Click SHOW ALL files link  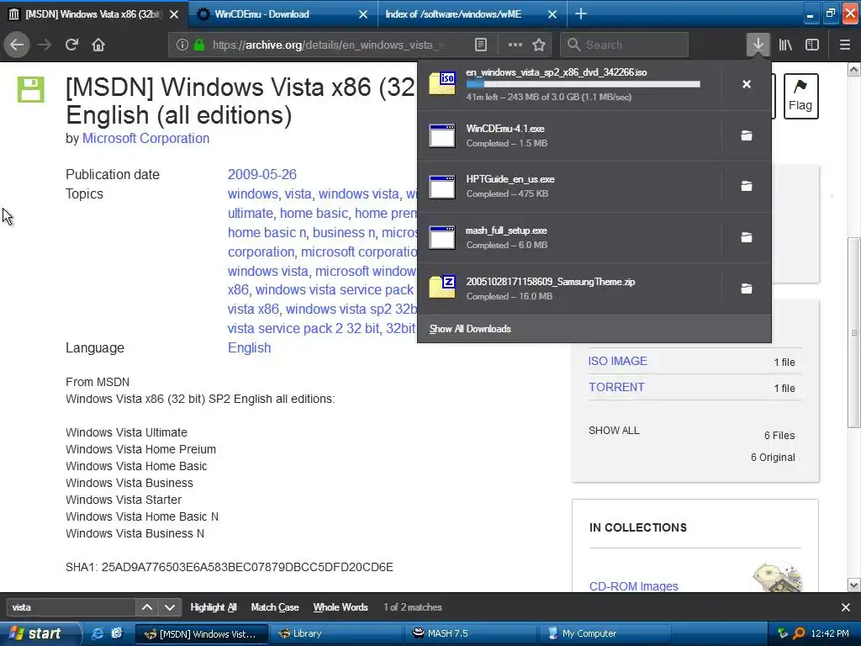(614, 430)
